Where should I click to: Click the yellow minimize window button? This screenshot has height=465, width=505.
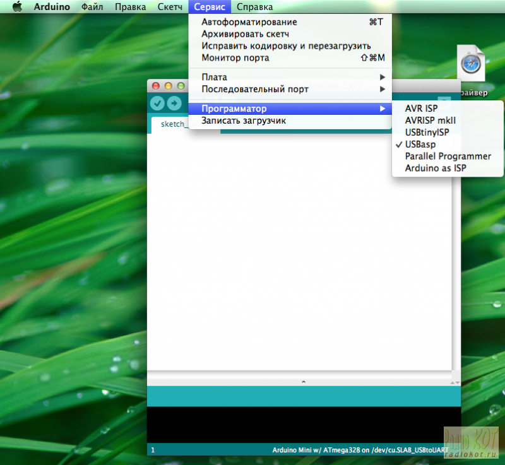(x=169, y=86)
